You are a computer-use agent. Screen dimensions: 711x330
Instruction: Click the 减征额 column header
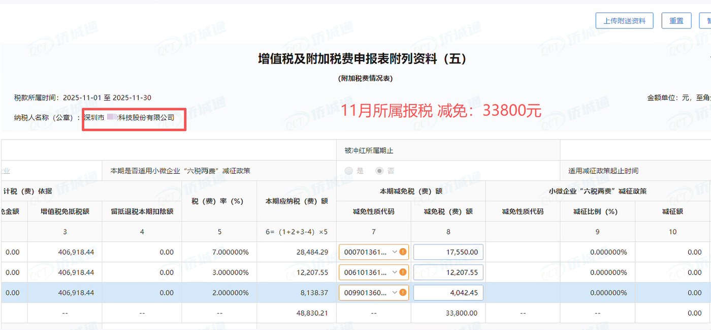[672, 211]
